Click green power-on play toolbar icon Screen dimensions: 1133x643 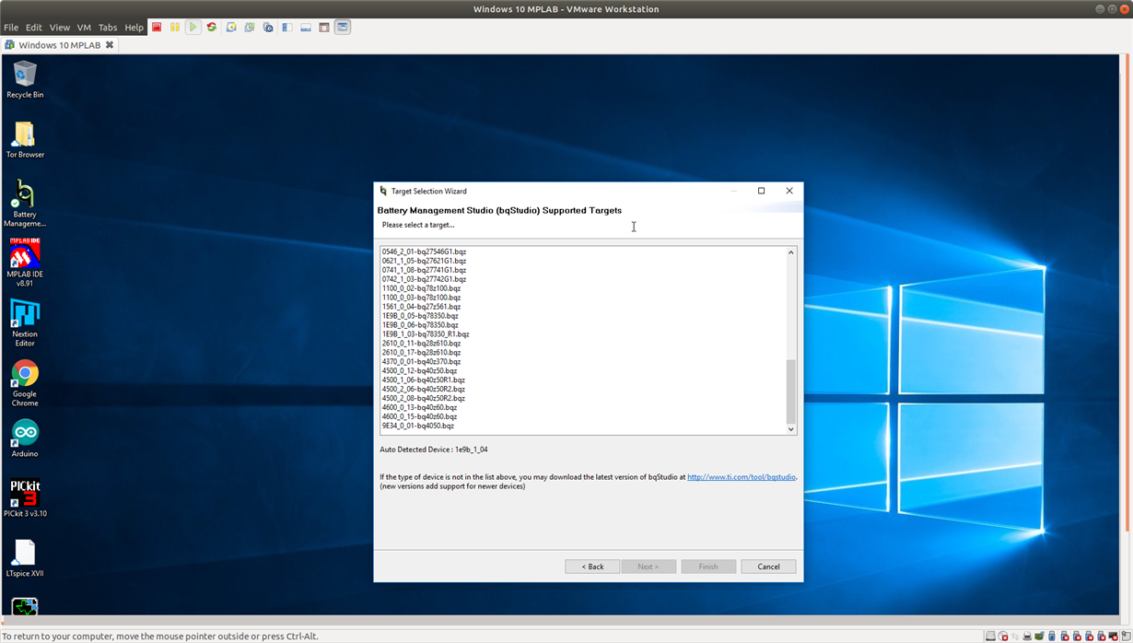pyautogui.click(x=193, y=27)
